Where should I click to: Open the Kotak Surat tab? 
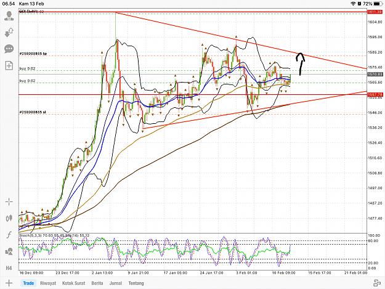coord(74,283)
